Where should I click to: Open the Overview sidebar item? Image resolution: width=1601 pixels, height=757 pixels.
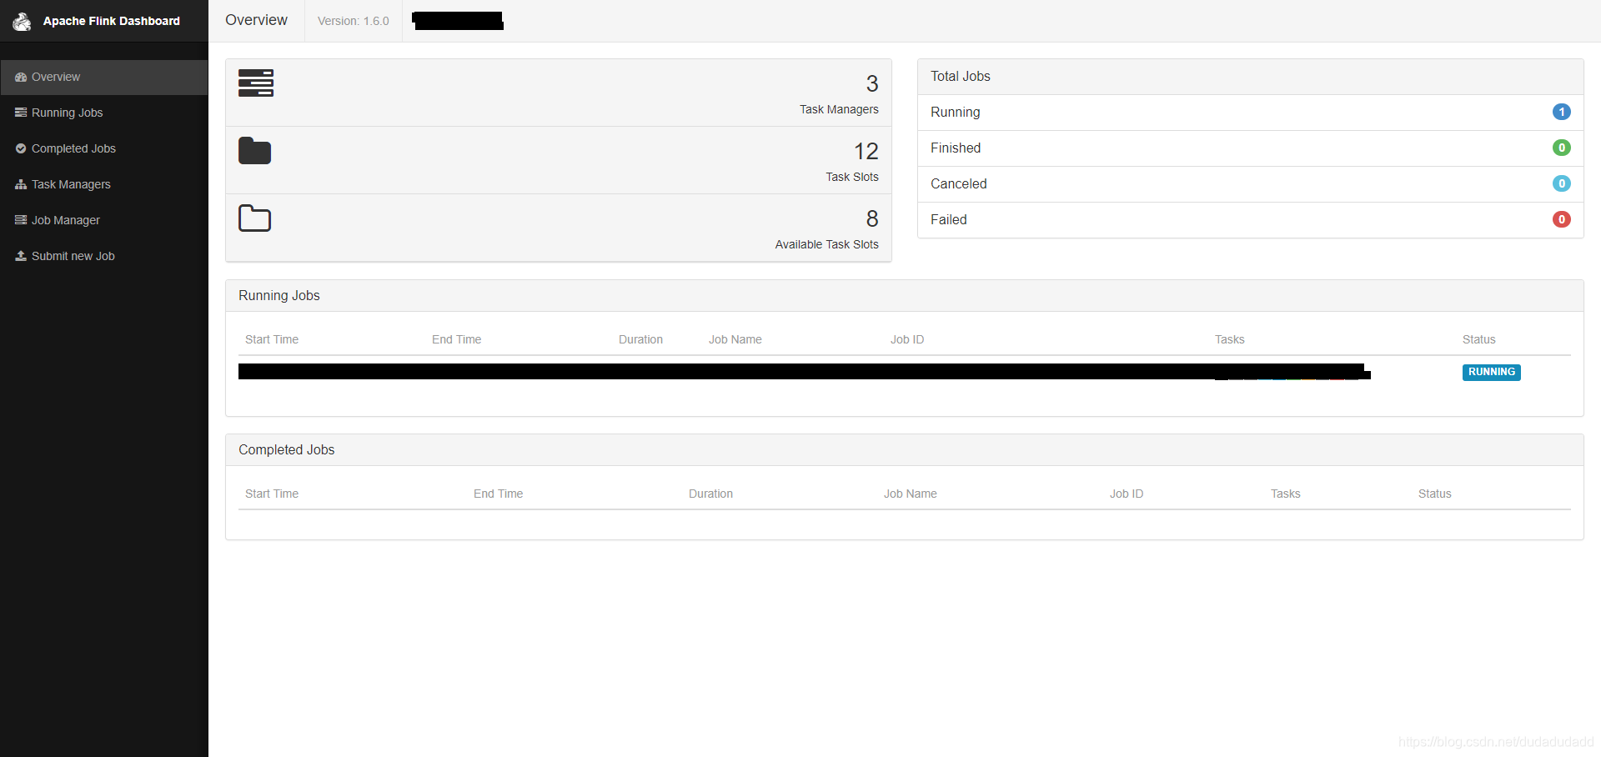point(104,77)
